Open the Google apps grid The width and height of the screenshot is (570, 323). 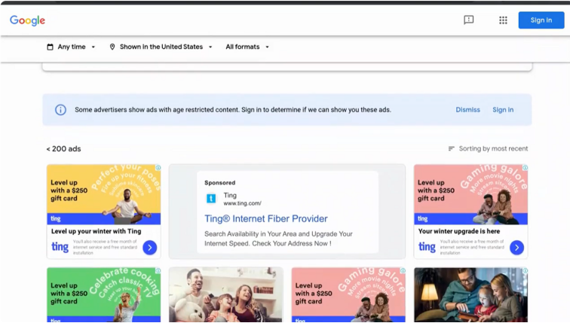503,20
